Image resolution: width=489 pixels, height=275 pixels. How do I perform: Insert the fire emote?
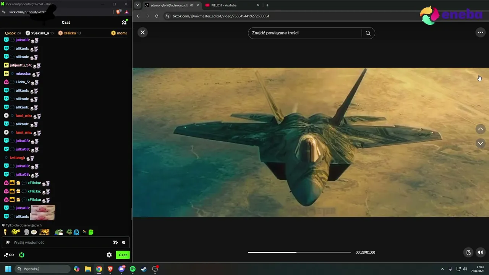click(45, 232)
